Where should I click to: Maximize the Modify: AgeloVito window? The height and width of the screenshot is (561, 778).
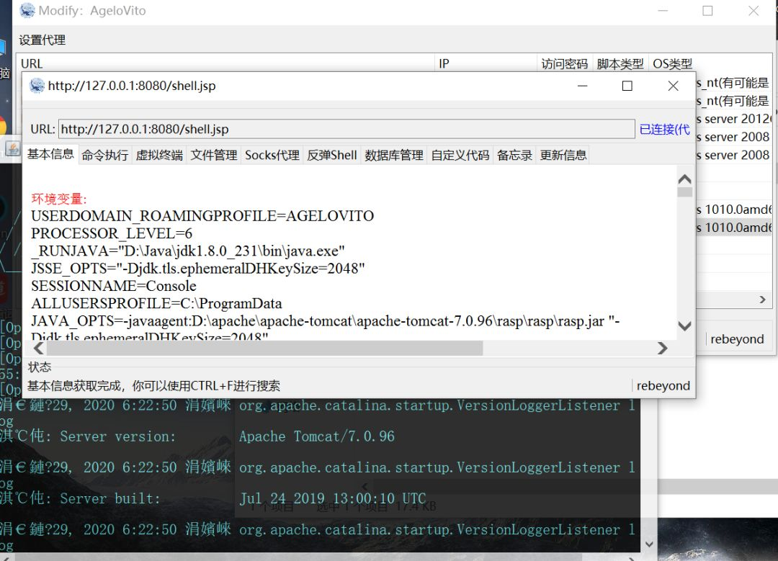[707, 10]
